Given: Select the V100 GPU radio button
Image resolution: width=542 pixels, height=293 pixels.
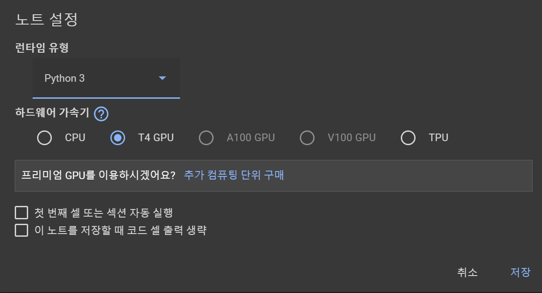Looking at the screenshot, I should 307,138.
